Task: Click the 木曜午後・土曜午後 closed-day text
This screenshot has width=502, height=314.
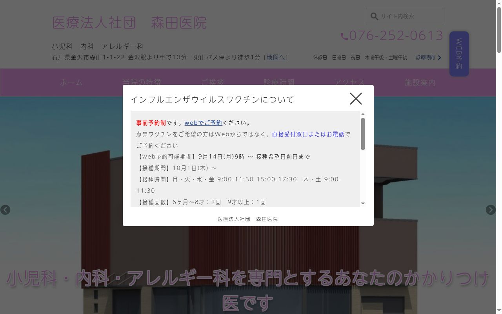Action: tap(386, 57)
